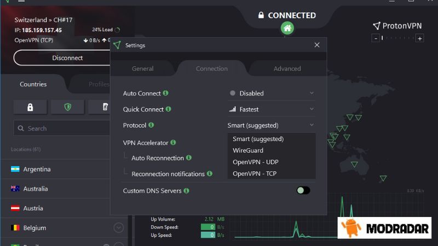The height and width of the screenshot is (246, 438).
Task: Click the Austria flag icon
Action: tap(15, 208)
